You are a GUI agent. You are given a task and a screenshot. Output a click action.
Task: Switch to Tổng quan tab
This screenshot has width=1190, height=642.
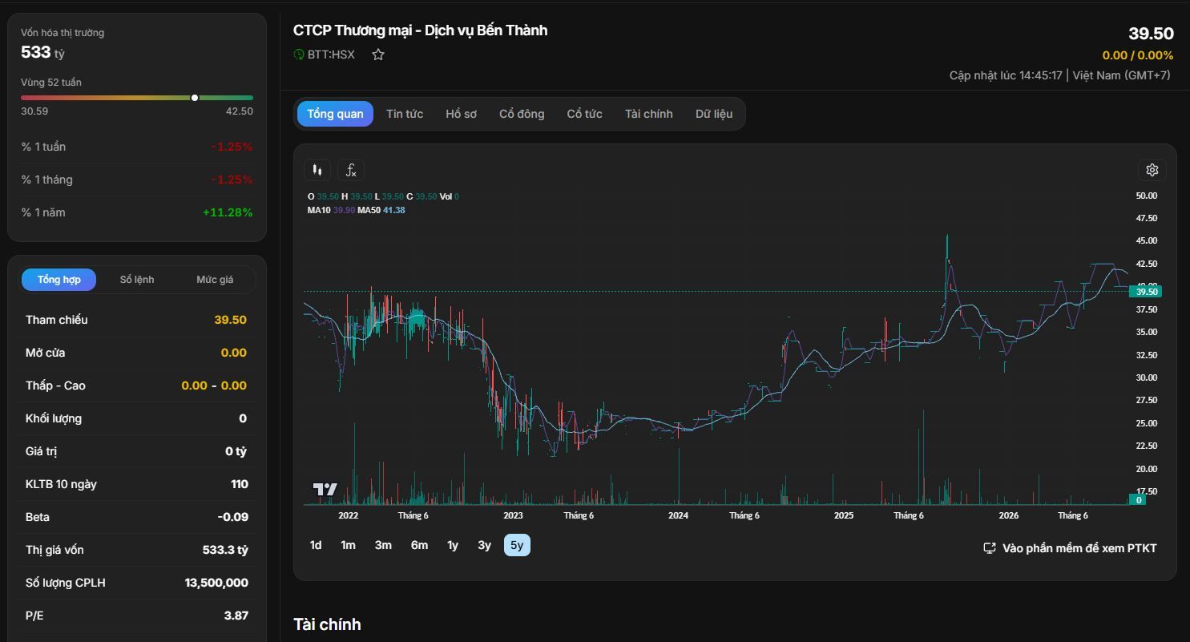[335, 114]
